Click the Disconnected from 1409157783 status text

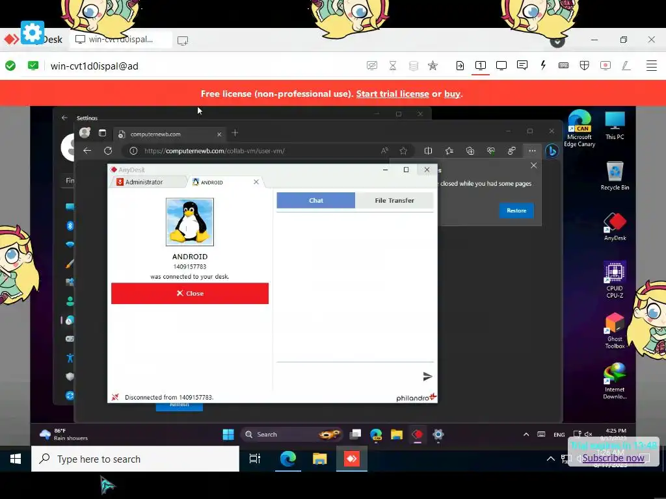(x=169, y=397)
